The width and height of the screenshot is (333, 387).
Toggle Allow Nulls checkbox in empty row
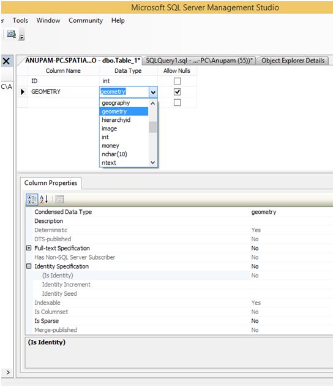[177, 102]
